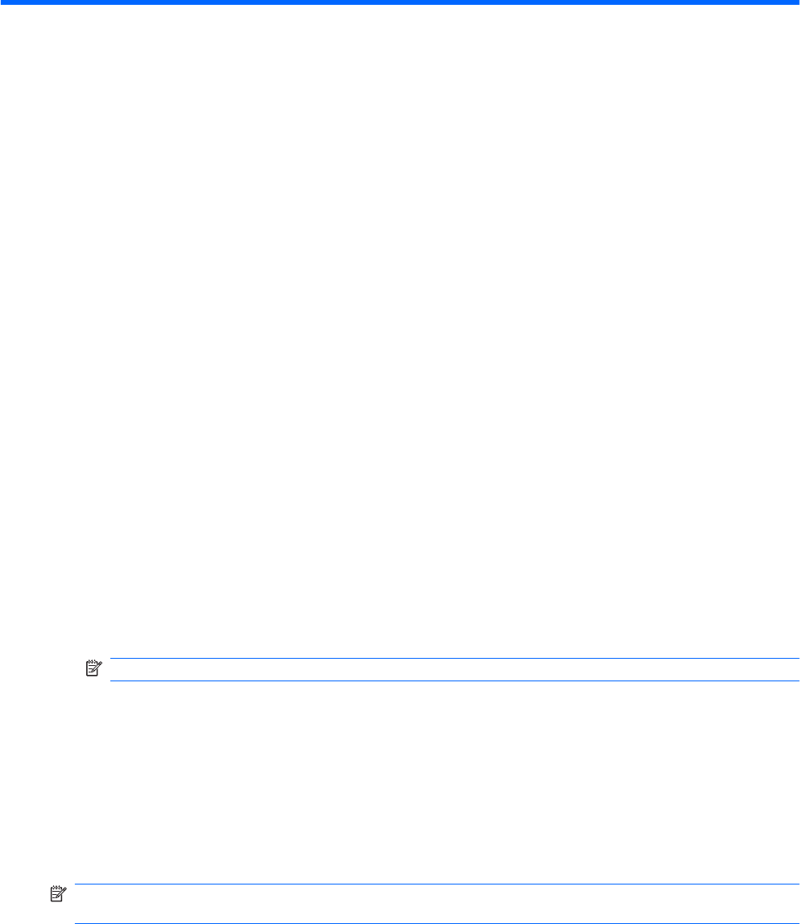Click inside the upper indented note box
800x924 pixels.
[454, 669]
